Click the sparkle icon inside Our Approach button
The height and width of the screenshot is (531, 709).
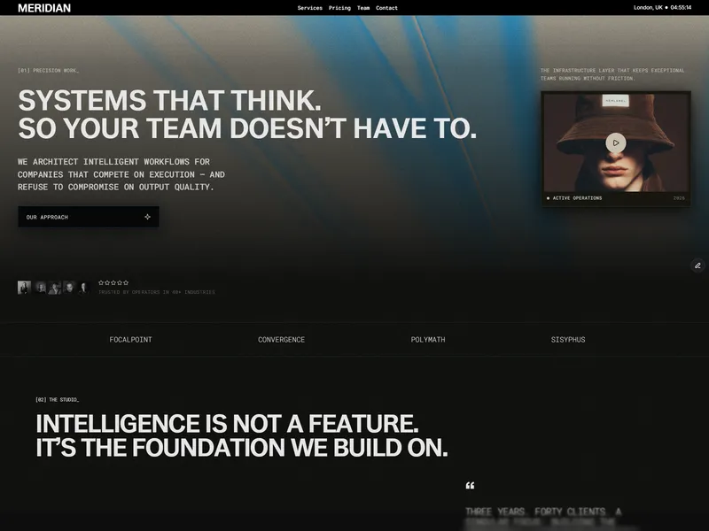point(147,217)
